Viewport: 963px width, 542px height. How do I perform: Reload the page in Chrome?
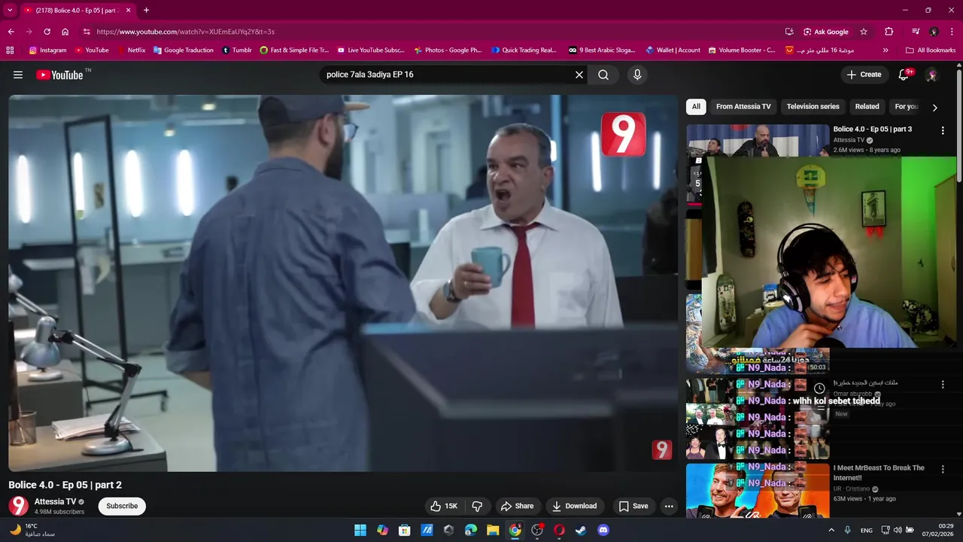click(47, 32)
